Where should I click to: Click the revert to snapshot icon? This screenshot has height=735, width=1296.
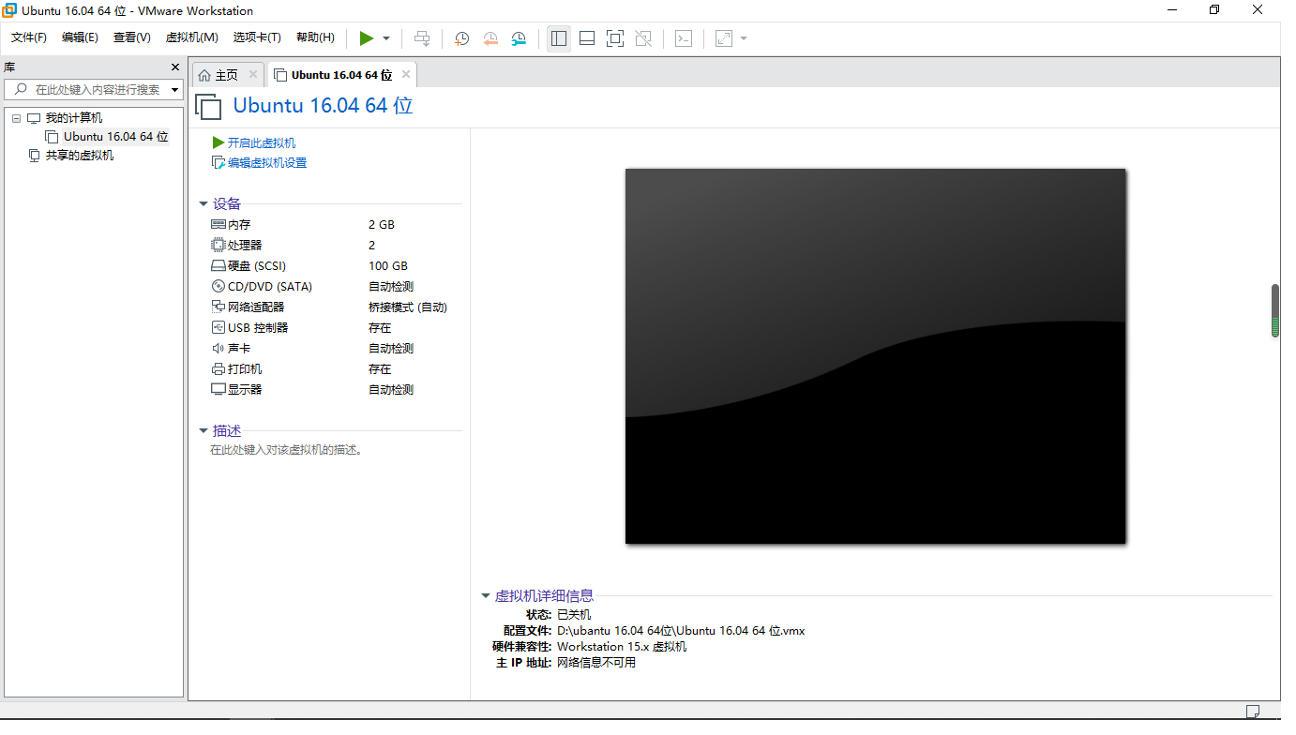click(490, 38)
